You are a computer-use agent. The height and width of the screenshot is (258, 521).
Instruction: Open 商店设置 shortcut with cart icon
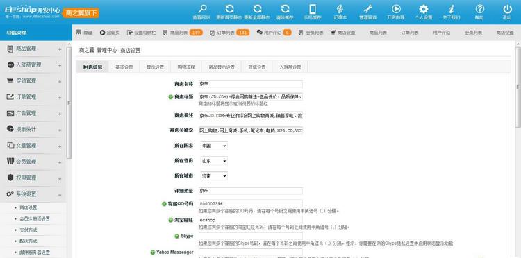(x=343, y=33)
